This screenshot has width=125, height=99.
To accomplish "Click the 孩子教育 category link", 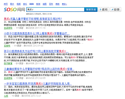I will pyautogui.click(x=8, y=63).
